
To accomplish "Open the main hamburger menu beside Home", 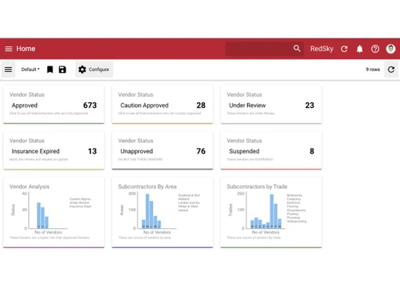I will coord(9,49).
